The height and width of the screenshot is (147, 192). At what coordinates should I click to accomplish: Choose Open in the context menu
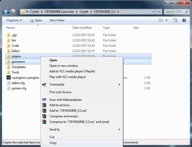click(x=82, y=60)
